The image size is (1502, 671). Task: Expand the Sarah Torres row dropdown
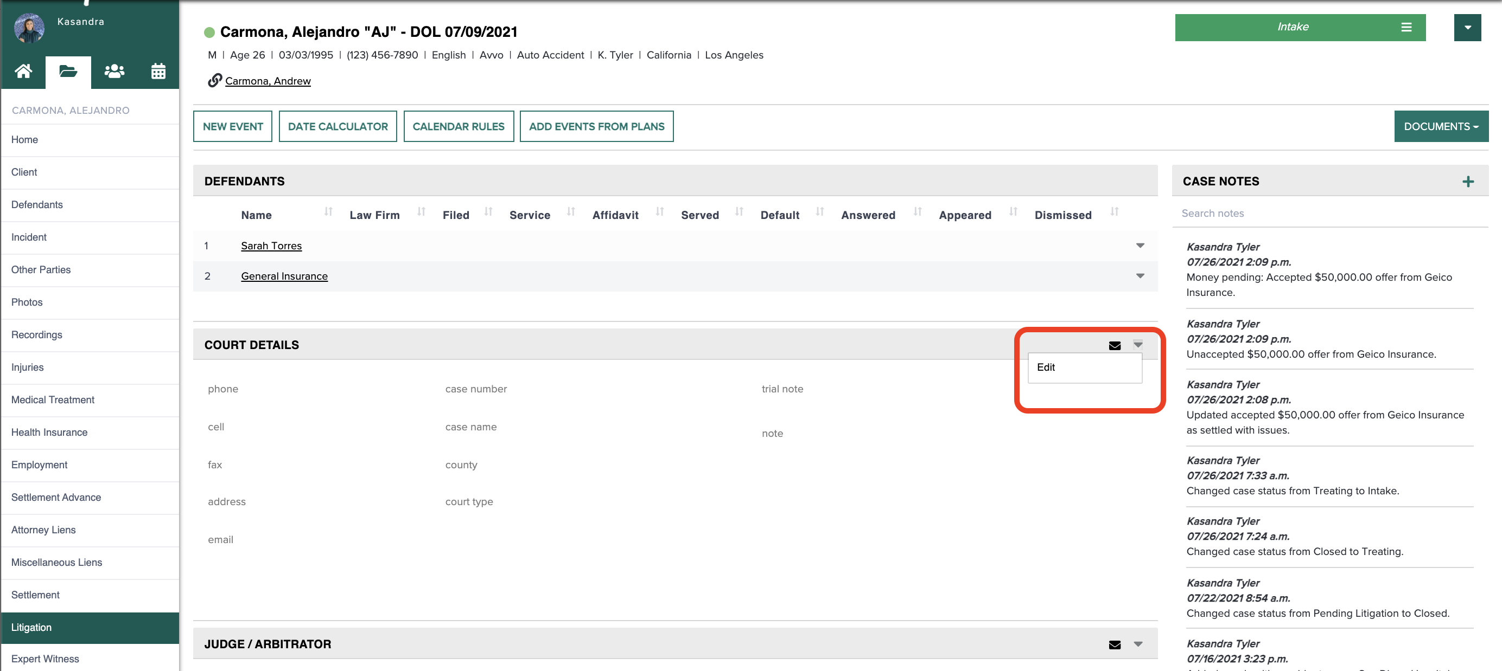(1140, 246)
